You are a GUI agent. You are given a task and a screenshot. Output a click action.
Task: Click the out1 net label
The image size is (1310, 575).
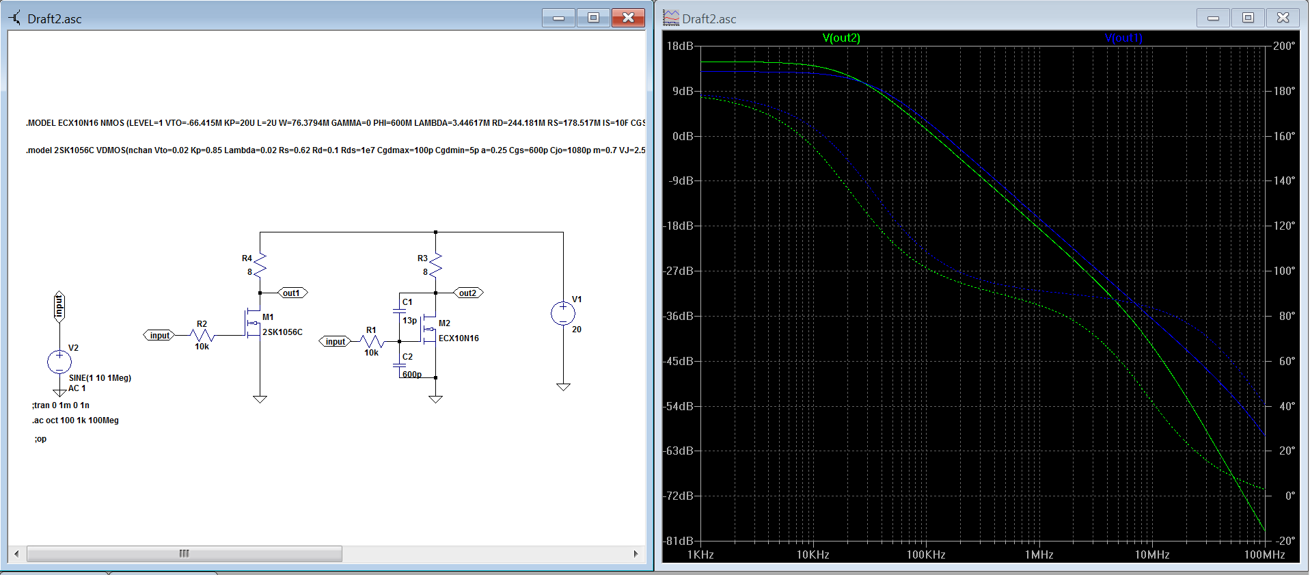(292, 293)
